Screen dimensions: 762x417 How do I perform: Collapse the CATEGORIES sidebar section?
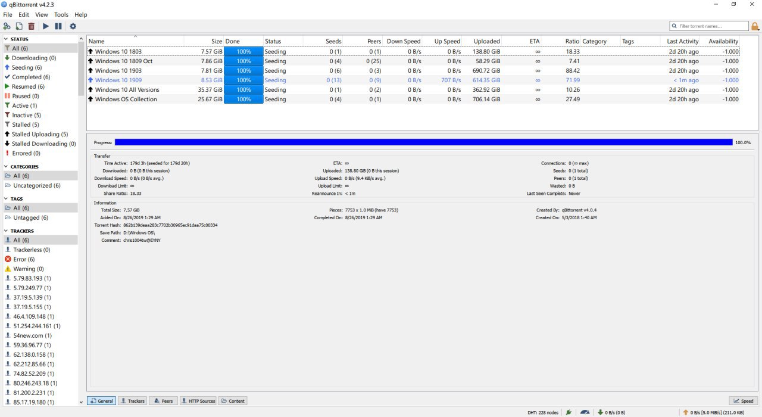point(7,167)
